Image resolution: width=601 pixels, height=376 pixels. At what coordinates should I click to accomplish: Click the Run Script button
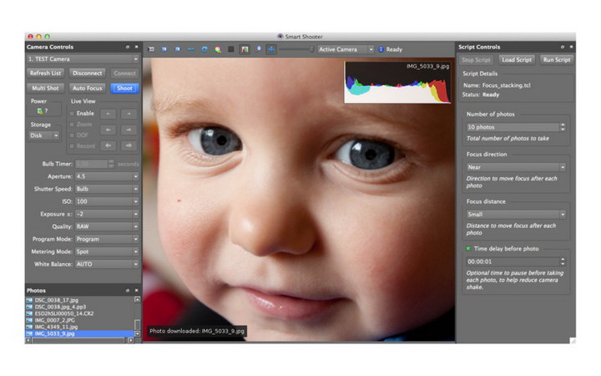pos(557,60)
